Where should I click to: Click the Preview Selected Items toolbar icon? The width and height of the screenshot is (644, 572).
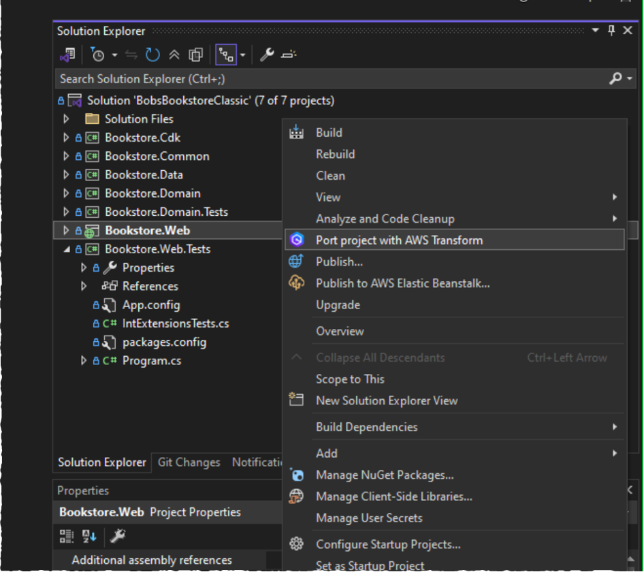tap(289, 55)
